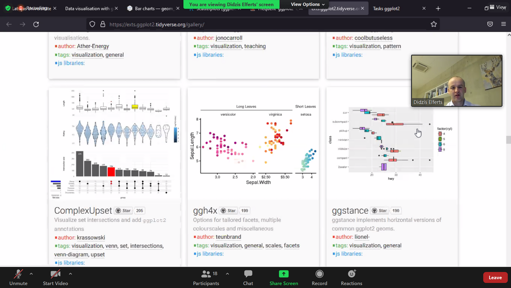Click the page vertical scrollbar thumb
The width and height of the screenshot is (511, 288).
[x=508, y=140]
